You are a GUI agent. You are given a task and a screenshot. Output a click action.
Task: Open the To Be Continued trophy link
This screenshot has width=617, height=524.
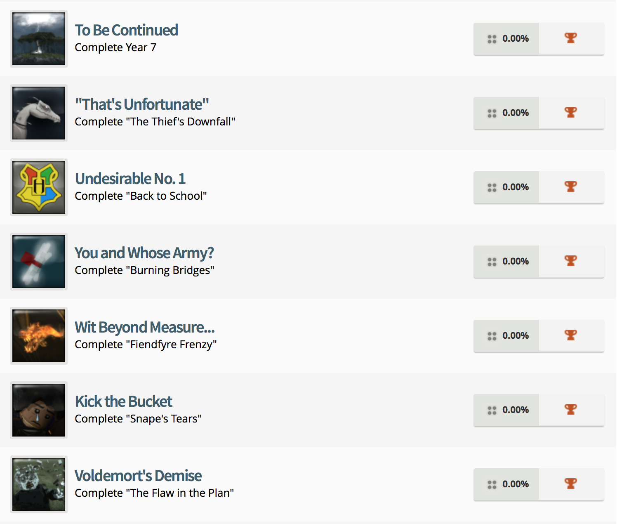126,30
